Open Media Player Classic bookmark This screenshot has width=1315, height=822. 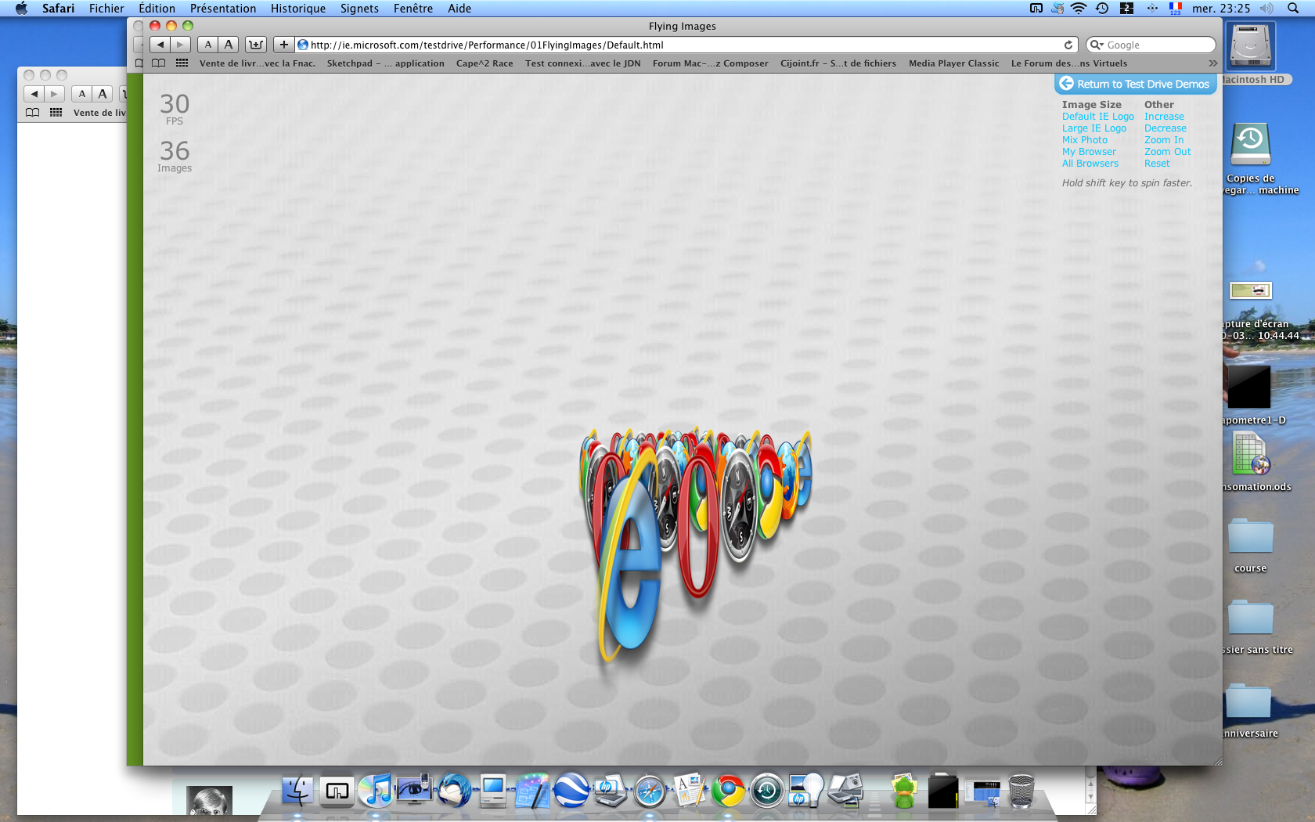953,63
